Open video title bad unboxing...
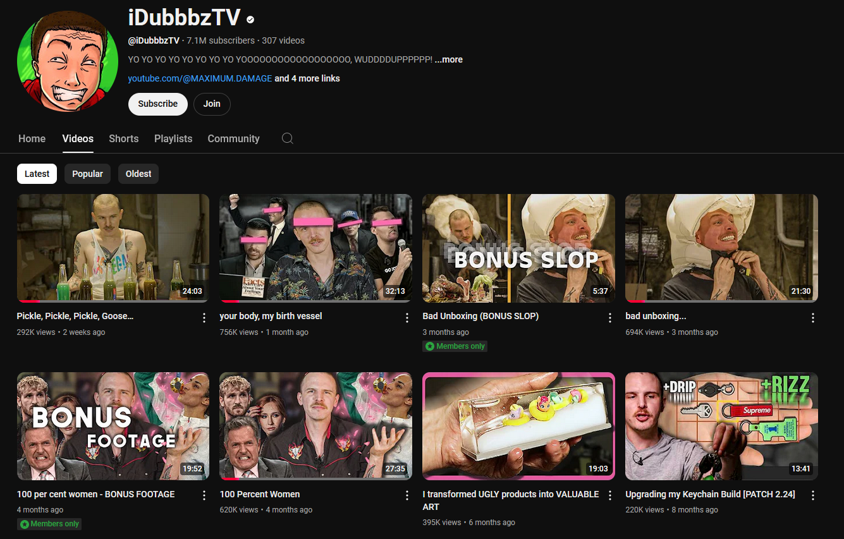 click(x=656, y=316)
